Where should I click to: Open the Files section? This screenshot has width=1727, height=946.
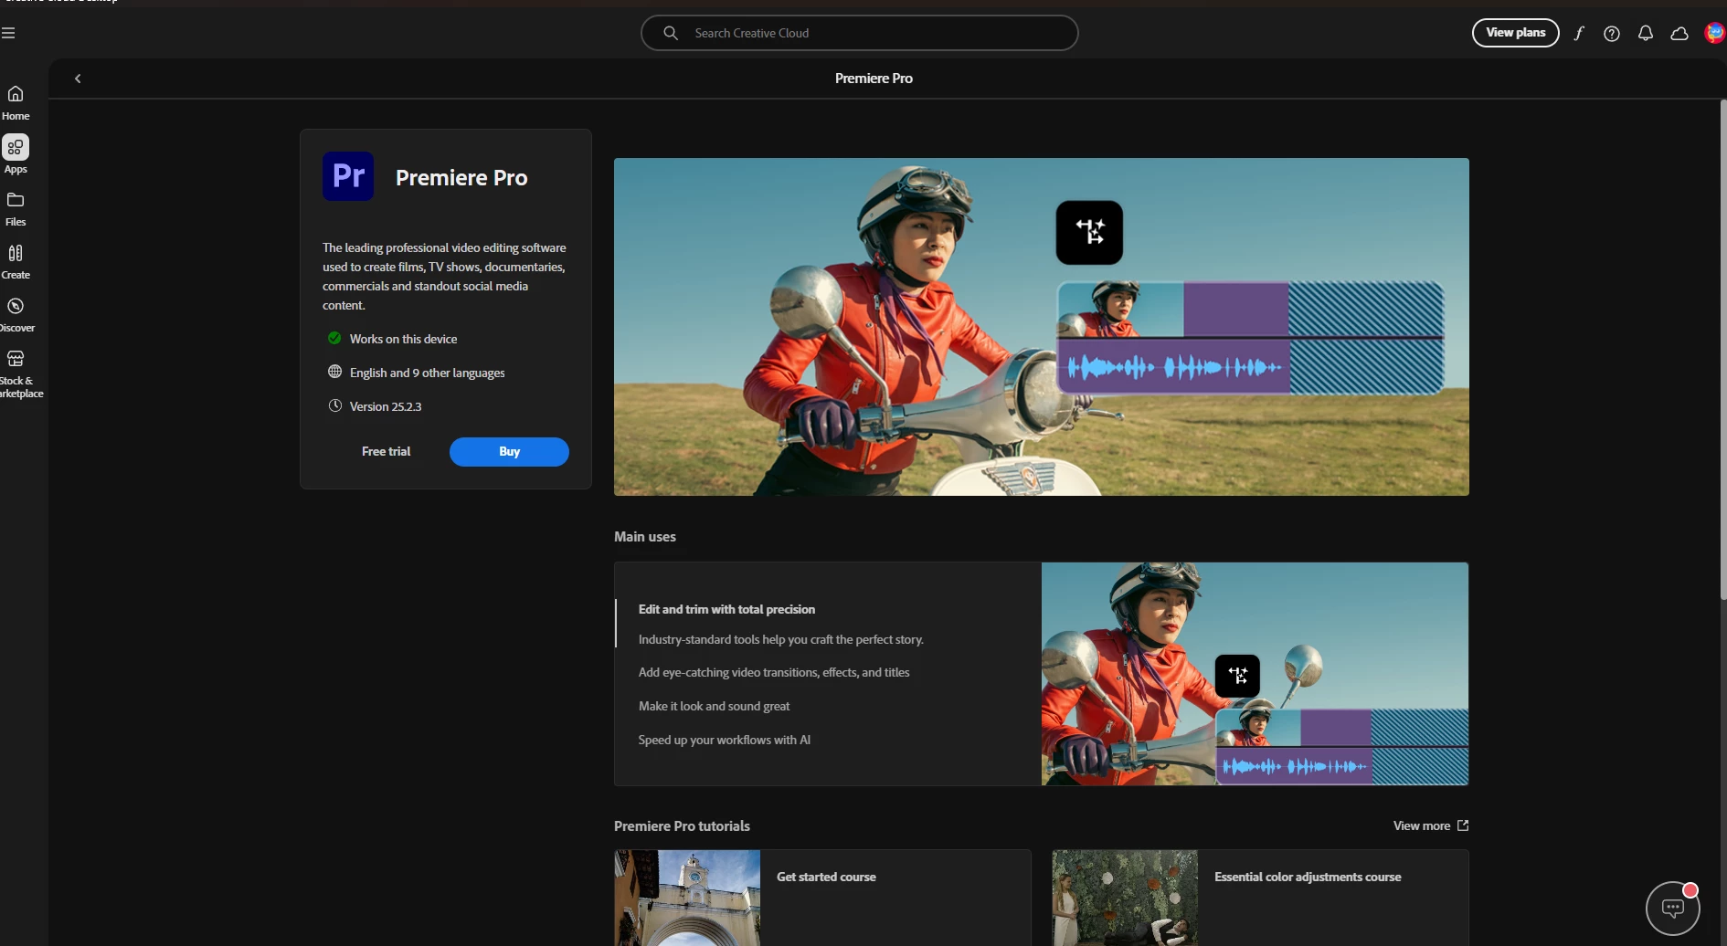point(16,208)
